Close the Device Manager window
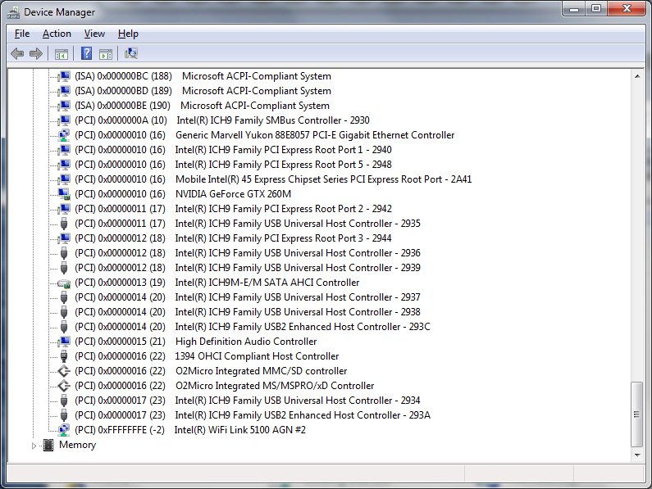The height and width of the screenshot is (489, 652). tap(627, 9)
